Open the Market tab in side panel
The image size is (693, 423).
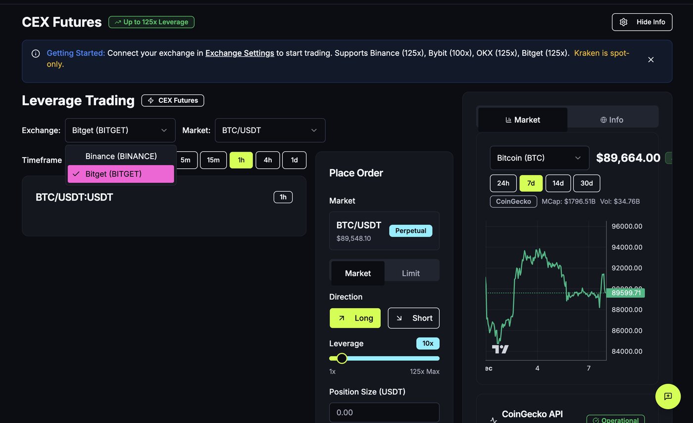tap(523, 120)
